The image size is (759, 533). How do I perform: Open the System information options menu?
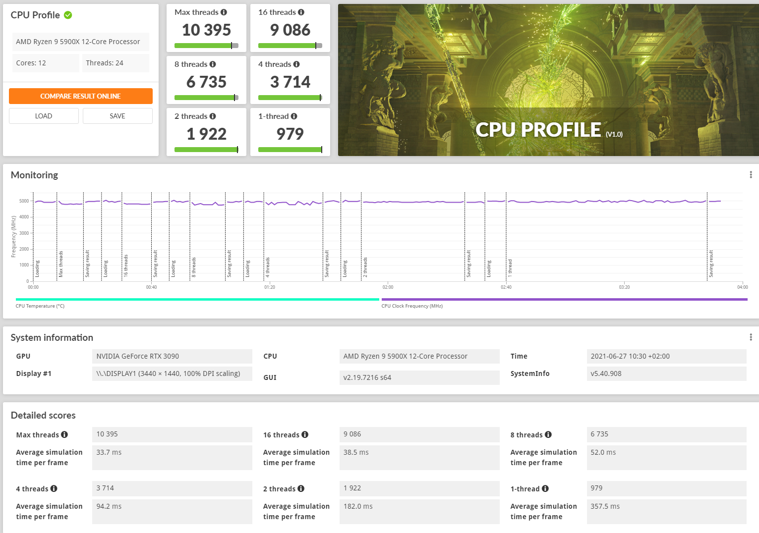751,337
